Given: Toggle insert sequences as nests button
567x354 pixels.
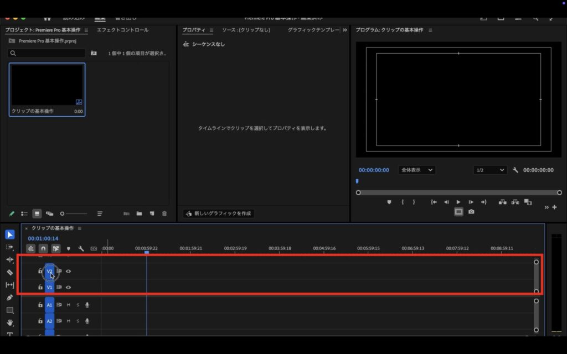Looking at the screenshot, I should tap(31, 248).
